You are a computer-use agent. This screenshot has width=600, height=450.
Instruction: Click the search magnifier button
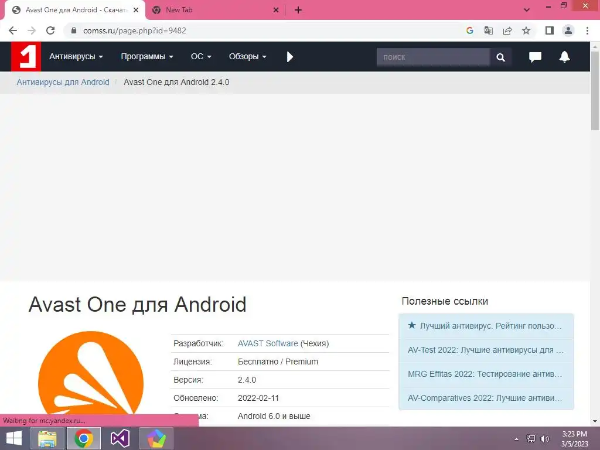coord(500,57)
